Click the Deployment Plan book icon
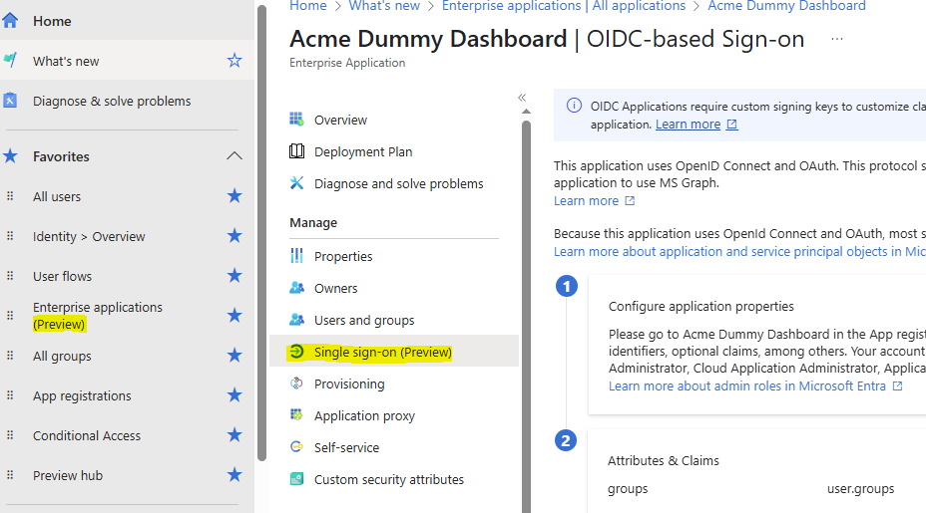The image size is (926, 513). [296, 151]
